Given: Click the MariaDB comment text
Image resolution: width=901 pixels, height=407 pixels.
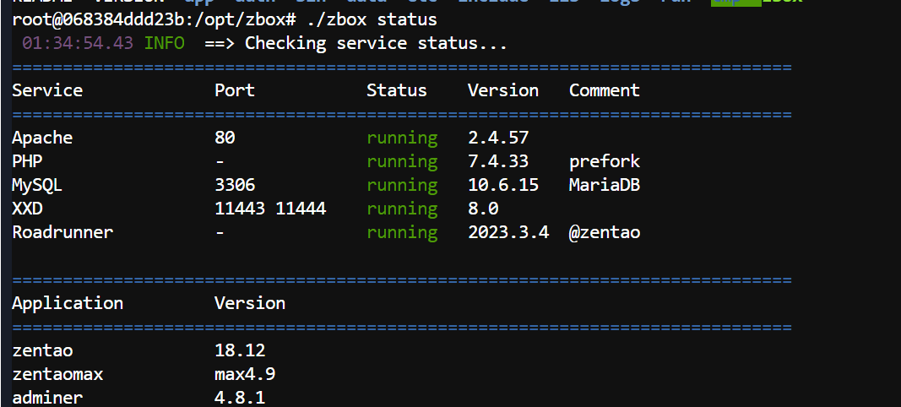Looking at the screenshot, I should [x=605, y=185].
